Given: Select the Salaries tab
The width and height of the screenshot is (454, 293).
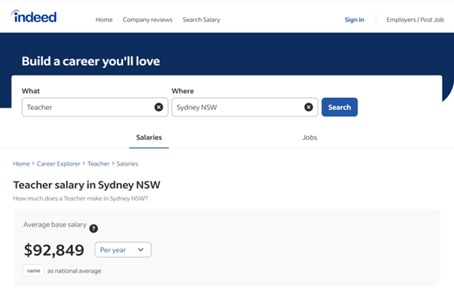Looking at the screenshot, I should pyautogui.click(x=149, y=138).
